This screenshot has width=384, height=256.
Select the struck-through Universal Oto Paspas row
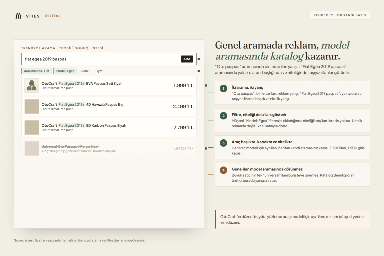109,148
